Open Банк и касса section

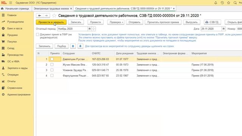15,29
